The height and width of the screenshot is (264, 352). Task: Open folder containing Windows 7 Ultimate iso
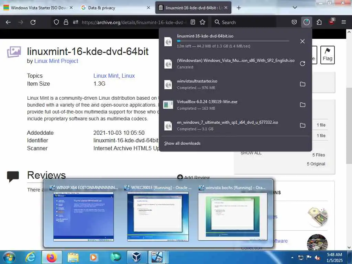coord(302,125)
